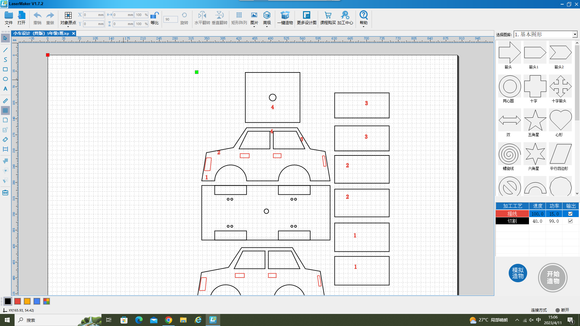Toggle the grid tool in sidebar

[x=5, y=110]
